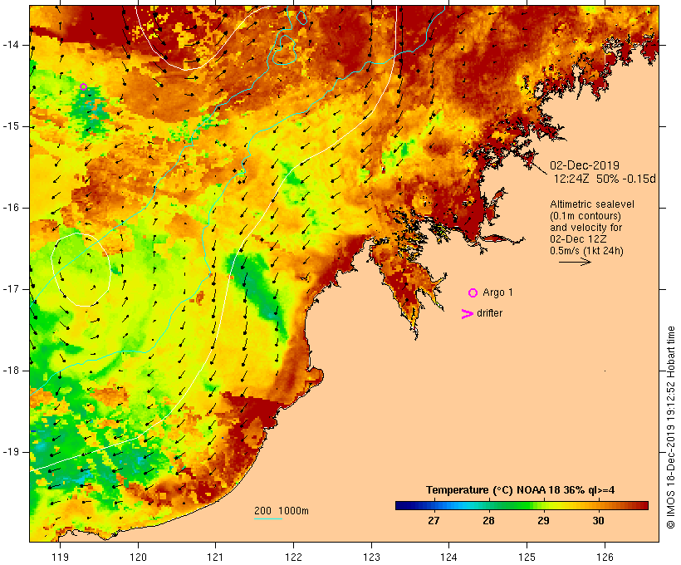Viewport: 681px width, 565px height.
Task: Click the magenta drifter legend symbol
Action: coord(468,314)
